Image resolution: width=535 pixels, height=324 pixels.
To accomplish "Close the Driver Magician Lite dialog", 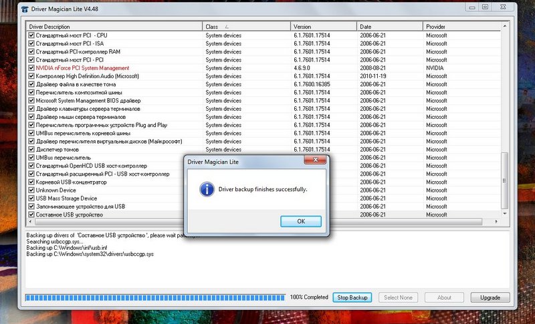I will 314,160.
